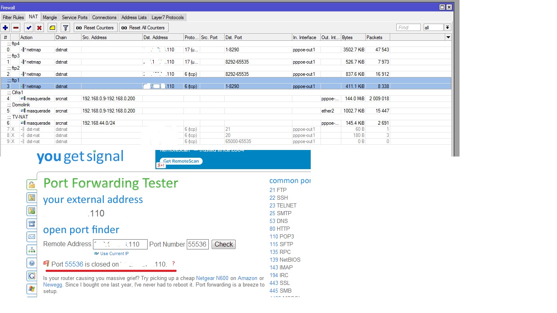Click the Use Current IP link

114,253
